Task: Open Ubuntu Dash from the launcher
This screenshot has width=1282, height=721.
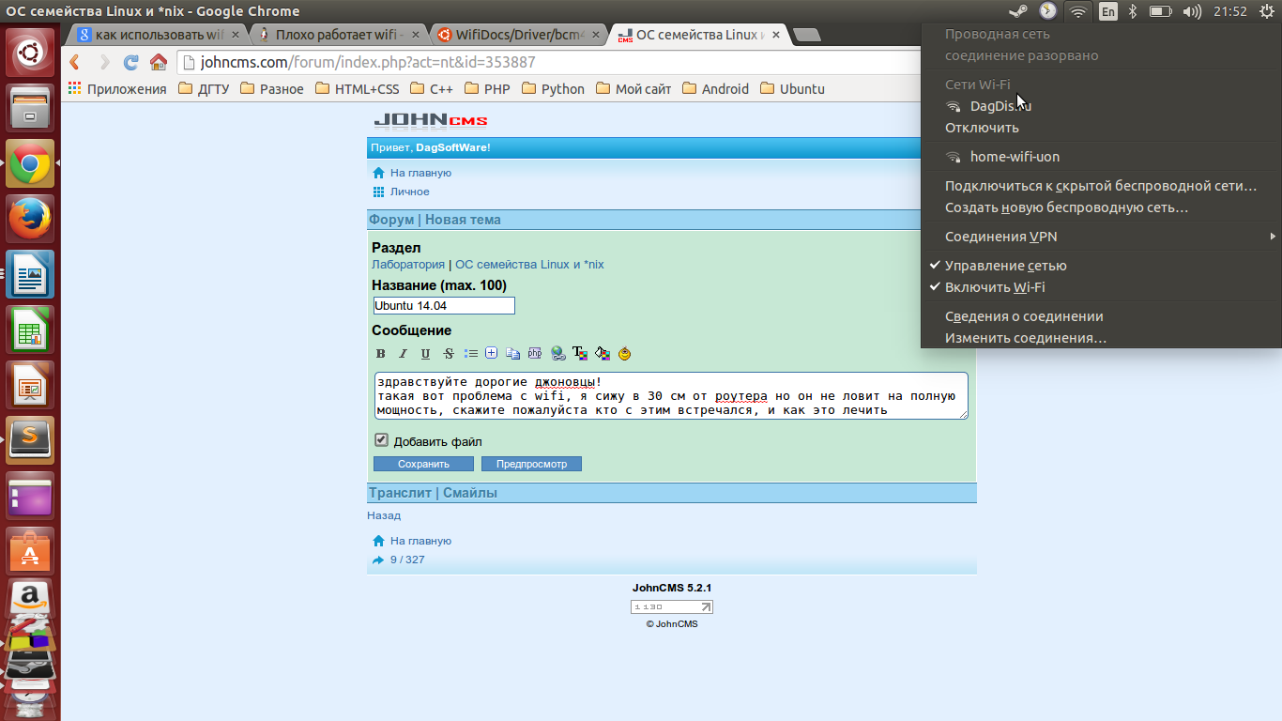Action: 30,53
